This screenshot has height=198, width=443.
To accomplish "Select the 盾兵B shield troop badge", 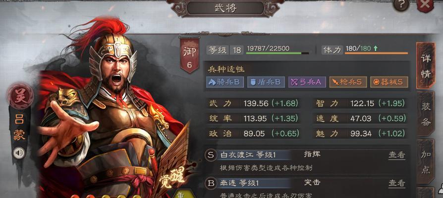I will (266, 82).
